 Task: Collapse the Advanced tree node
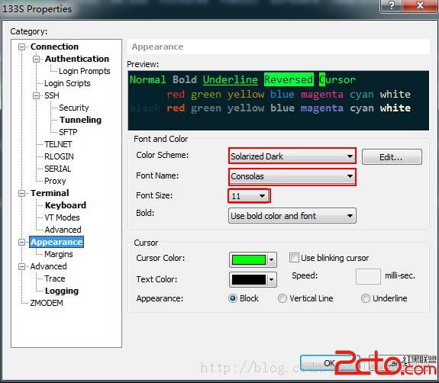pos(22,266)
